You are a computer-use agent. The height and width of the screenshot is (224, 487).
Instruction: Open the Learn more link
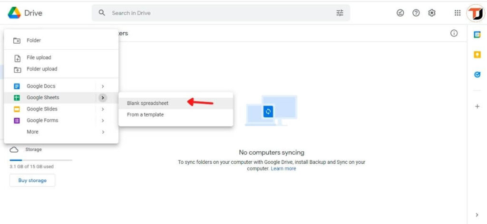tap(283, 168)
